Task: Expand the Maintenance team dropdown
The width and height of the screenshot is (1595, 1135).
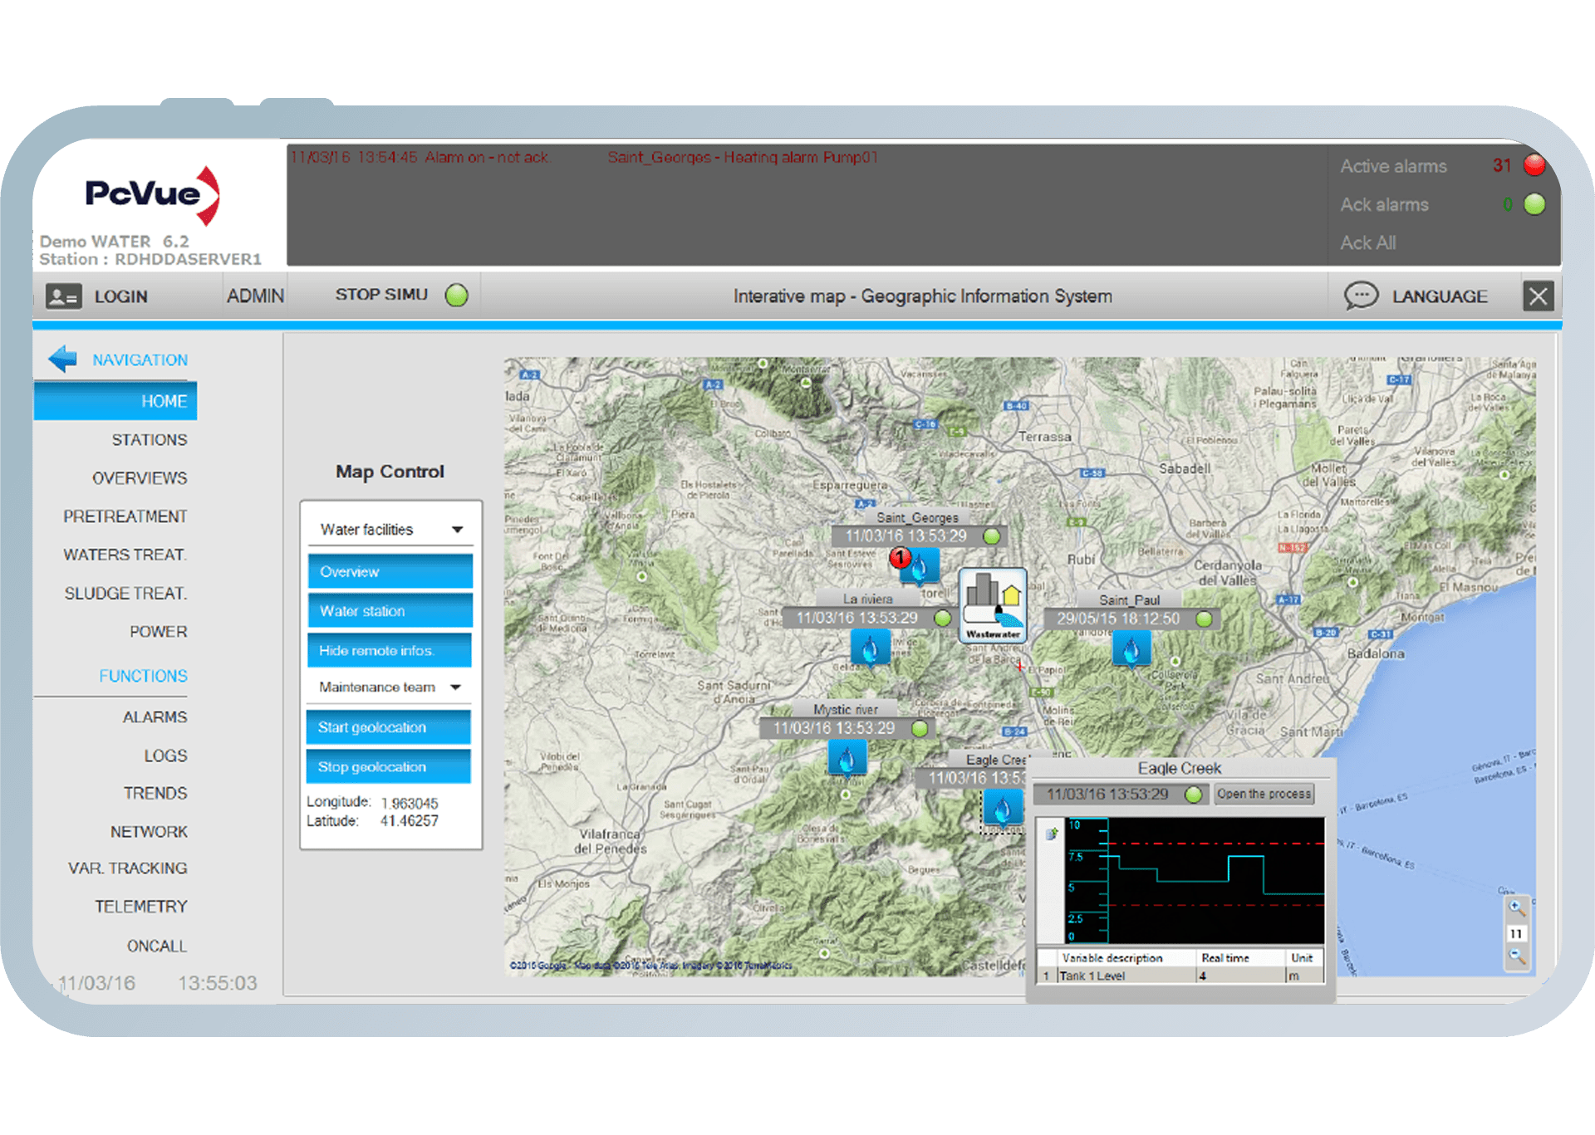Action: (455, 687)
